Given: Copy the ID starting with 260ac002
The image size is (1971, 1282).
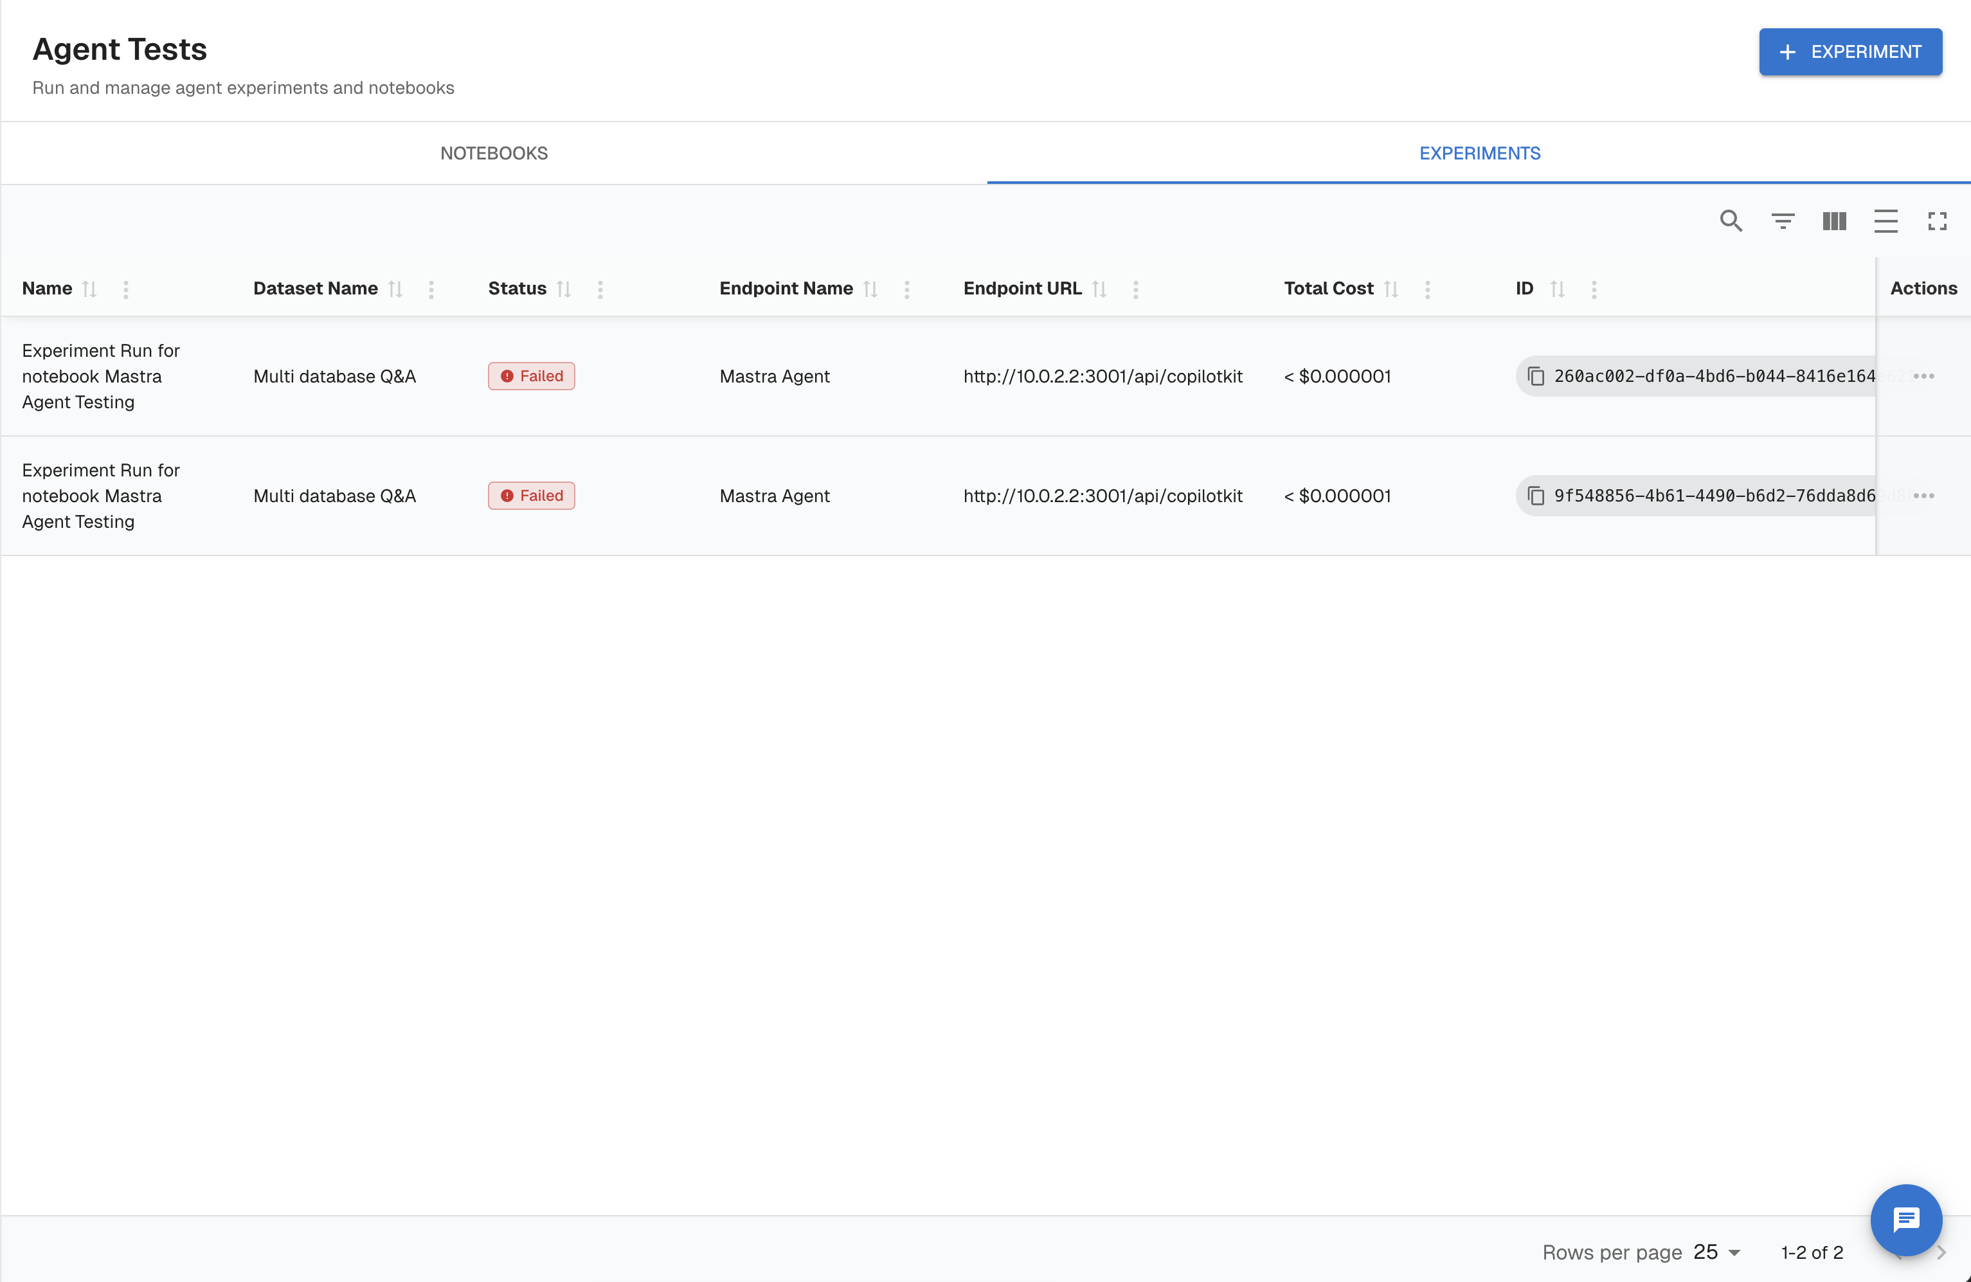Looking at the screenshot, I should pos(1536,376).
